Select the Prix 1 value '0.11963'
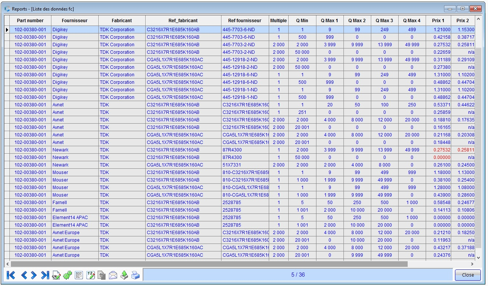Viewport: 488px width, 286px height. point(438,240)
